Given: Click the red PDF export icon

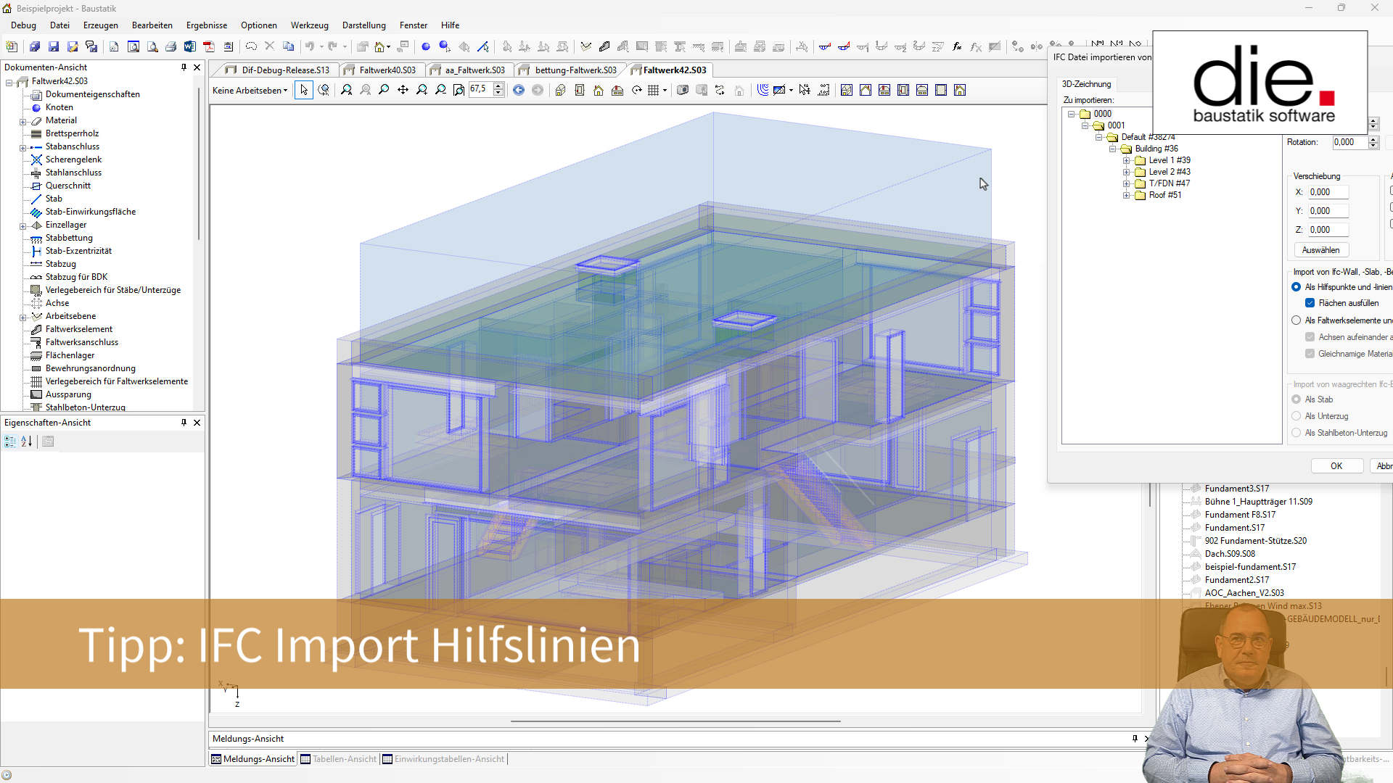Looking at the screenshot, I should (x=209, y=46).
